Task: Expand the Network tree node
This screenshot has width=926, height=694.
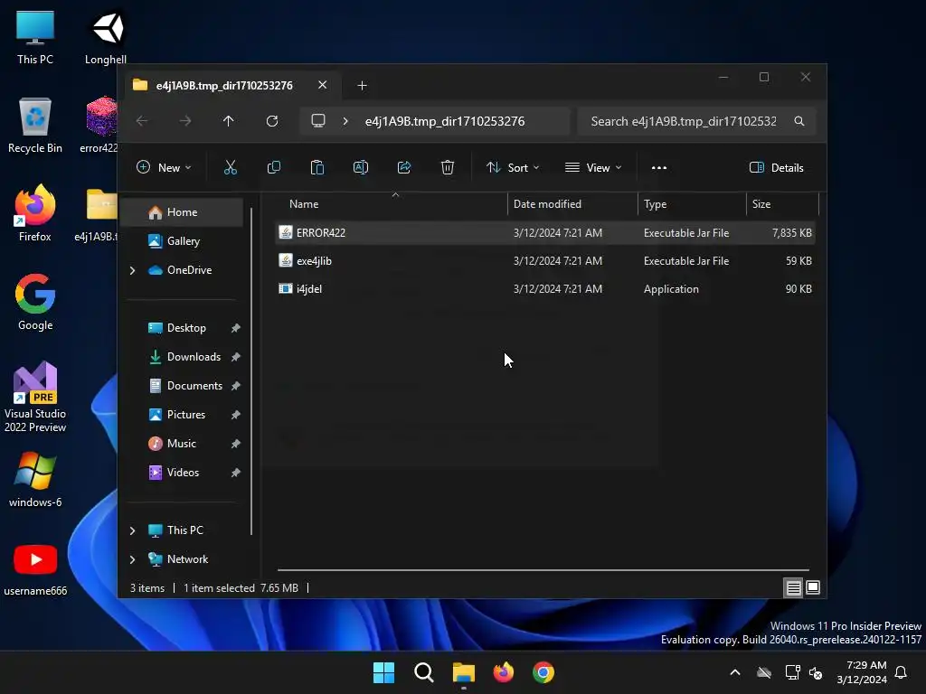Action: 132,559
